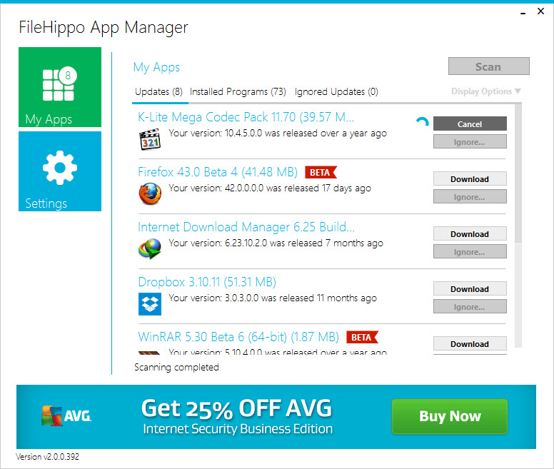The width and height of the screenshot is (554, 469).
Task: Click the Firefox logo icon
Action: [x=150, y=194]
